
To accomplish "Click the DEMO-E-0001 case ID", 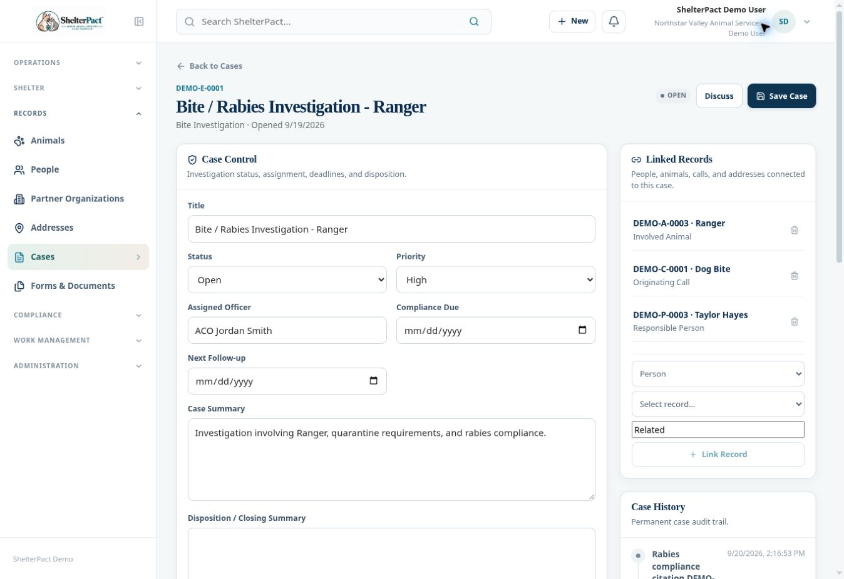I will pos(200,88).
